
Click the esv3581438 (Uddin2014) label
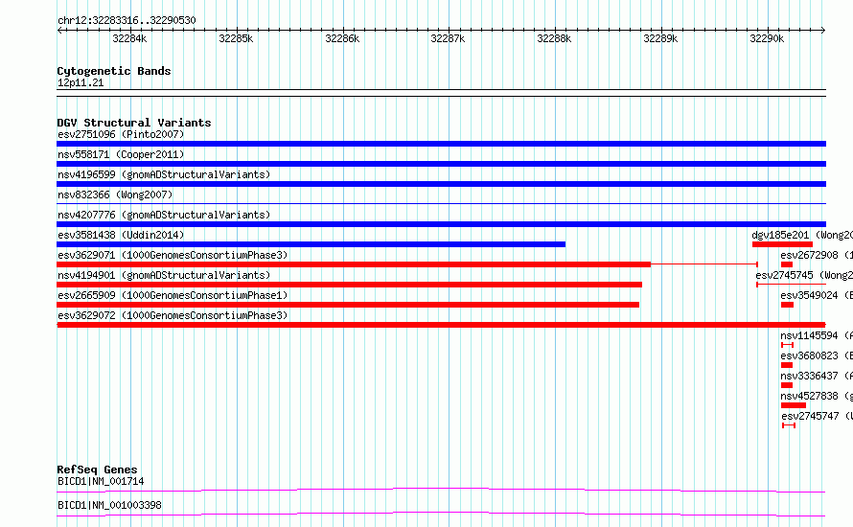pos(121,235)
